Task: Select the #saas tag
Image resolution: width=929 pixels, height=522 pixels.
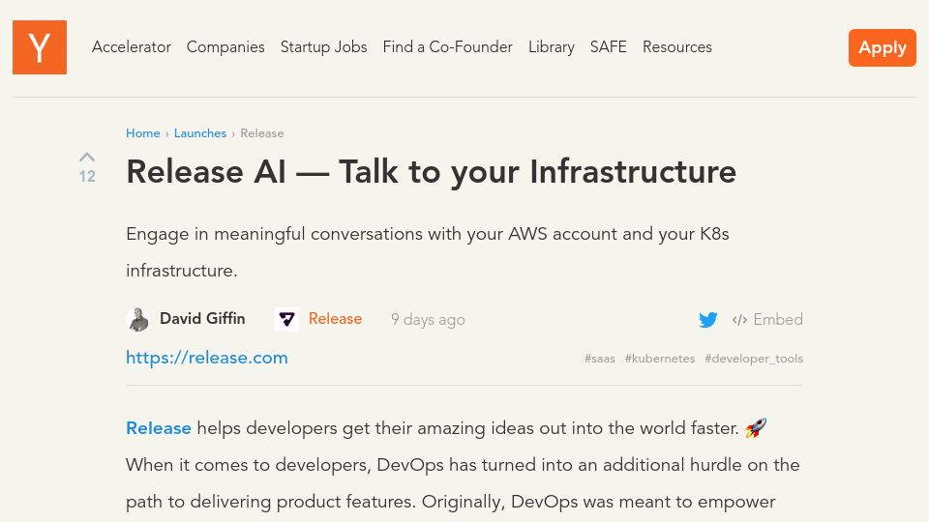Action: point(600,359)
